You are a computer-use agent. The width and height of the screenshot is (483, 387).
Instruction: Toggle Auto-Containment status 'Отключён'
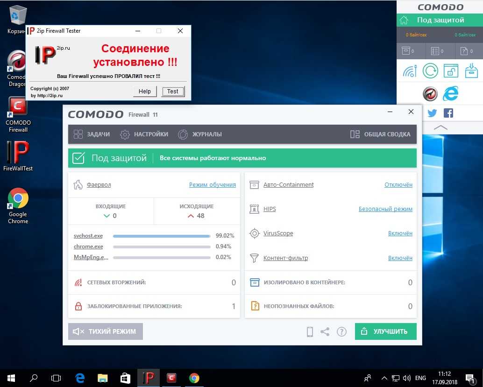tap(398, 185)
